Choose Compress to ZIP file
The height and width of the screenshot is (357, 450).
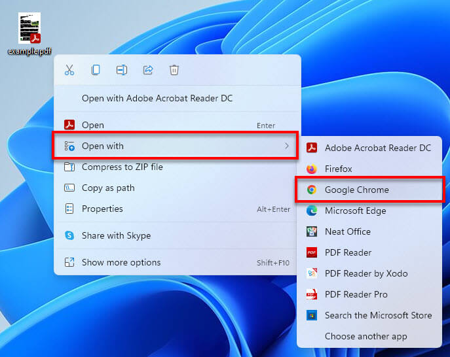tap(177, 167)
